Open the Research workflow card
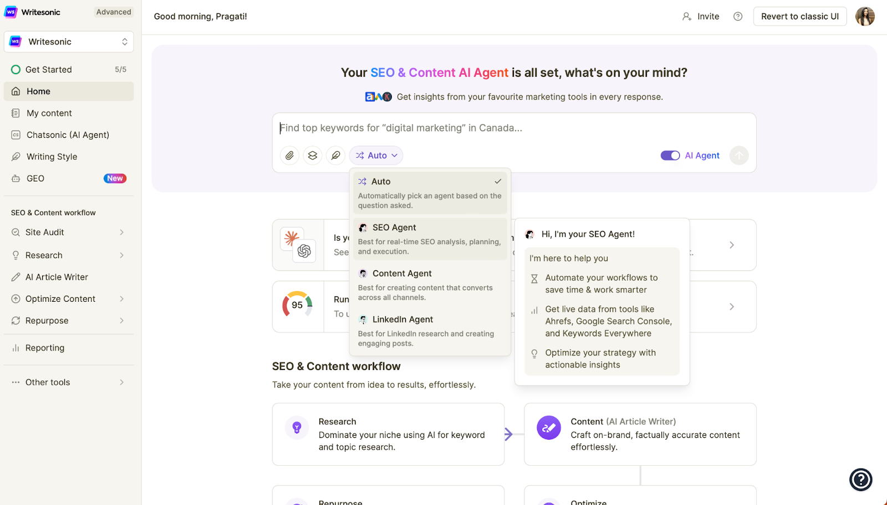The height and width of the screenshot is (505, 887). [x=388, y=434]
